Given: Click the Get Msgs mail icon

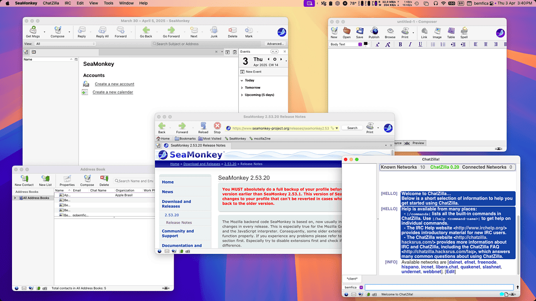Looking at the screenshot, I should click(x=32, y=31).
